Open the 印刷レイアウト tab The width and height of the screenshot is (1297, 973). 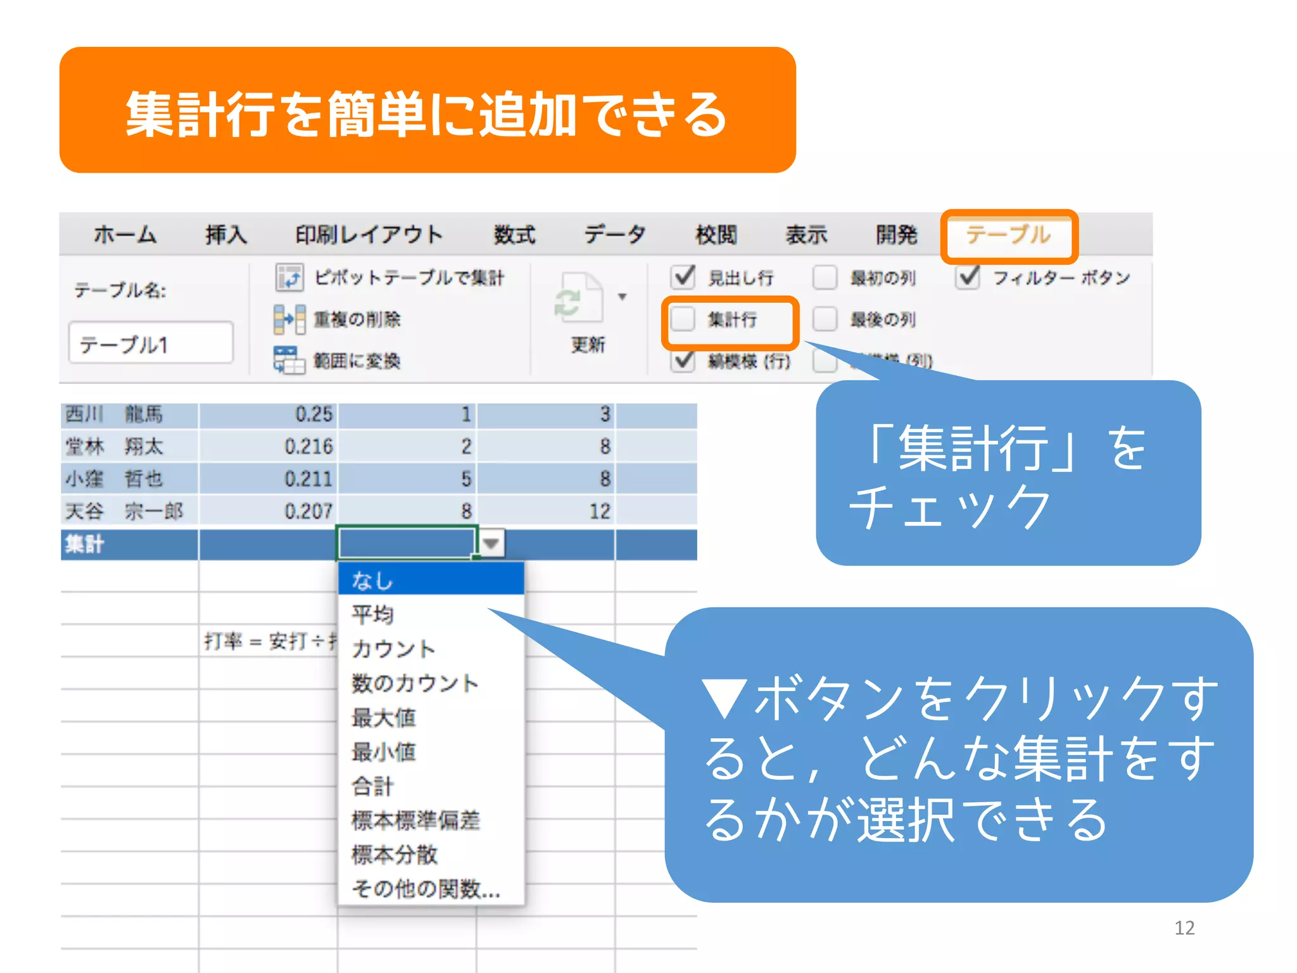tap(369, 234)
